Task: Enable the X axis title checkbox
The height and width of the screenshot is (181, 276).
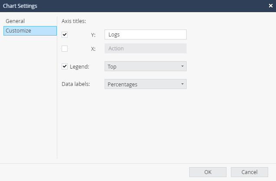Action: 65,49
